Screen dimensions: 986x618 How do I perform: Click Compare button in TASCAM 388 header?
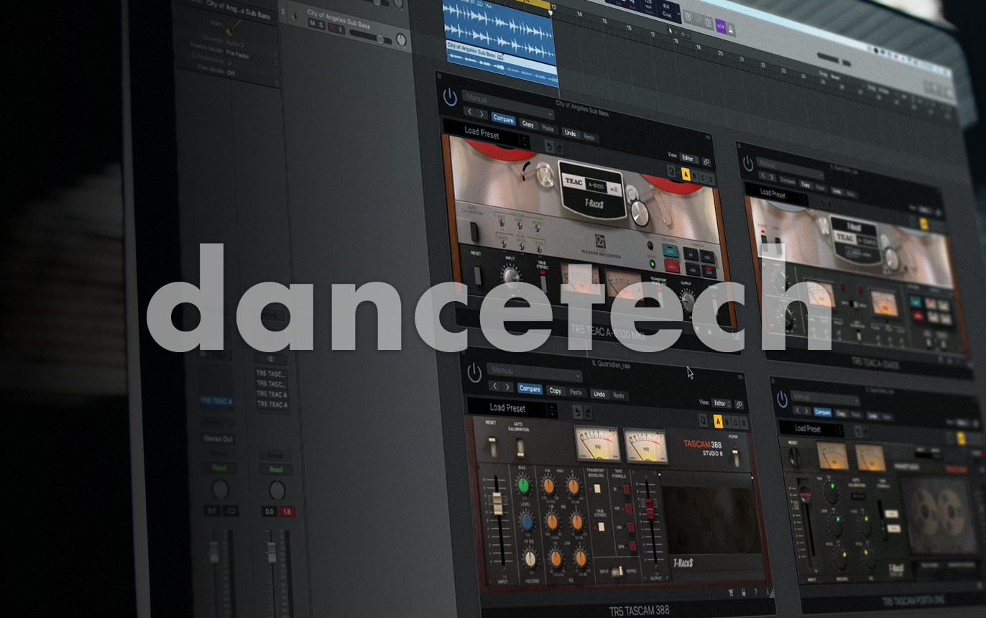tap(530, 389)
